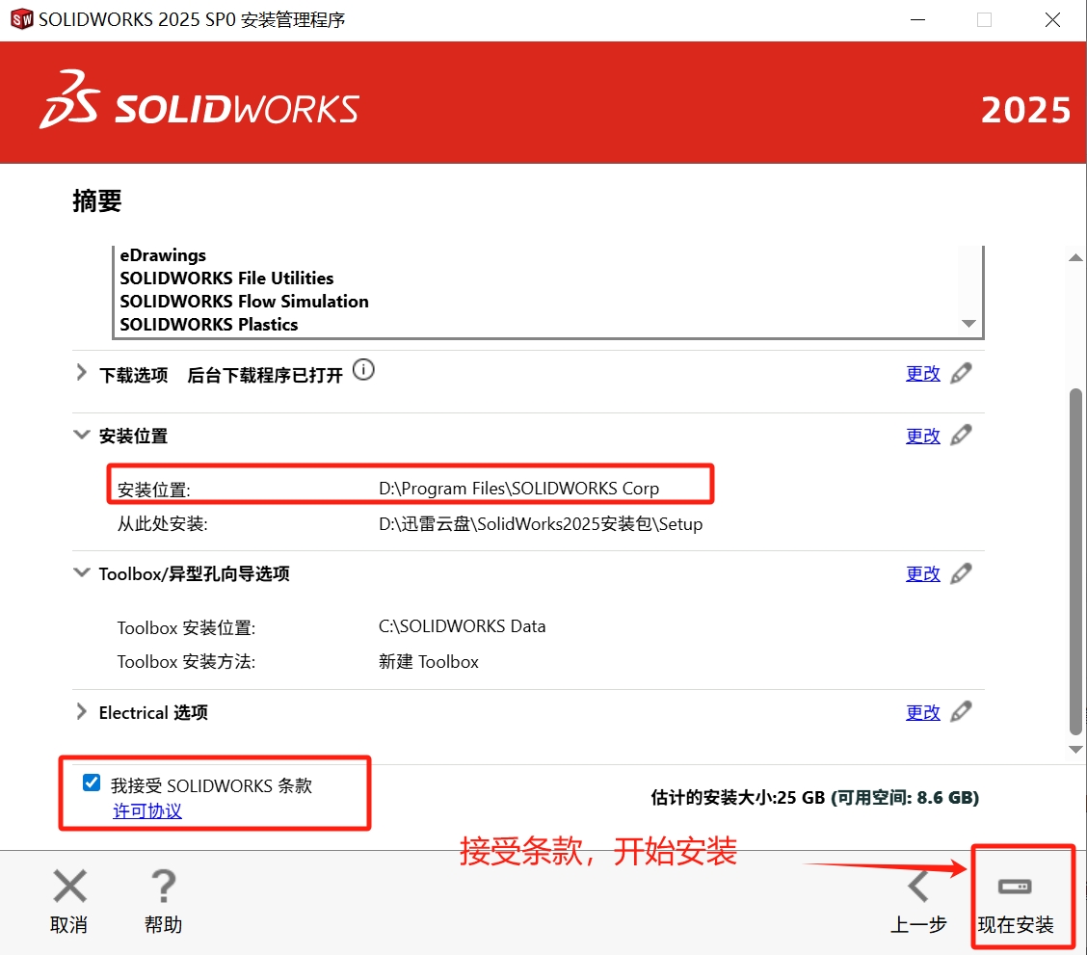The image size is (1087, 955).
Task: Click the 从此处安装 Setup source path
Action: 541,524
